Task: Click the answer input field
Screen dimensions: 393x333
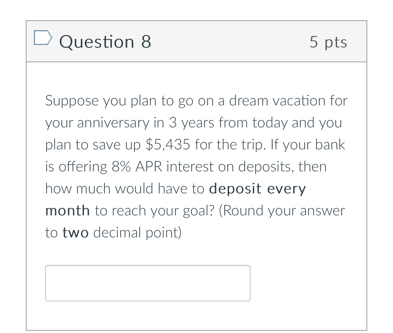Action: pyautogui.click(x=148, y=283)
